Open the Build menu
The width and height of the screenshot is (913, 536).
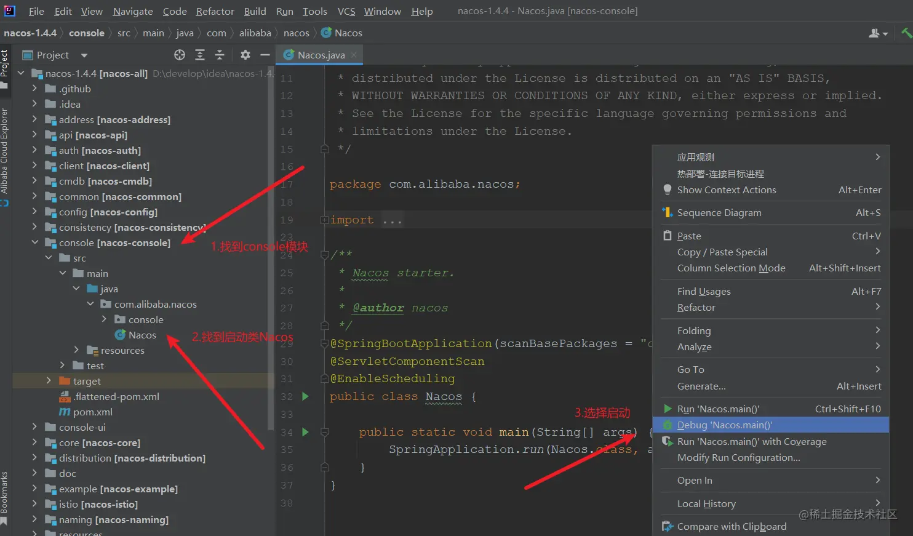[x=255, y=11]
